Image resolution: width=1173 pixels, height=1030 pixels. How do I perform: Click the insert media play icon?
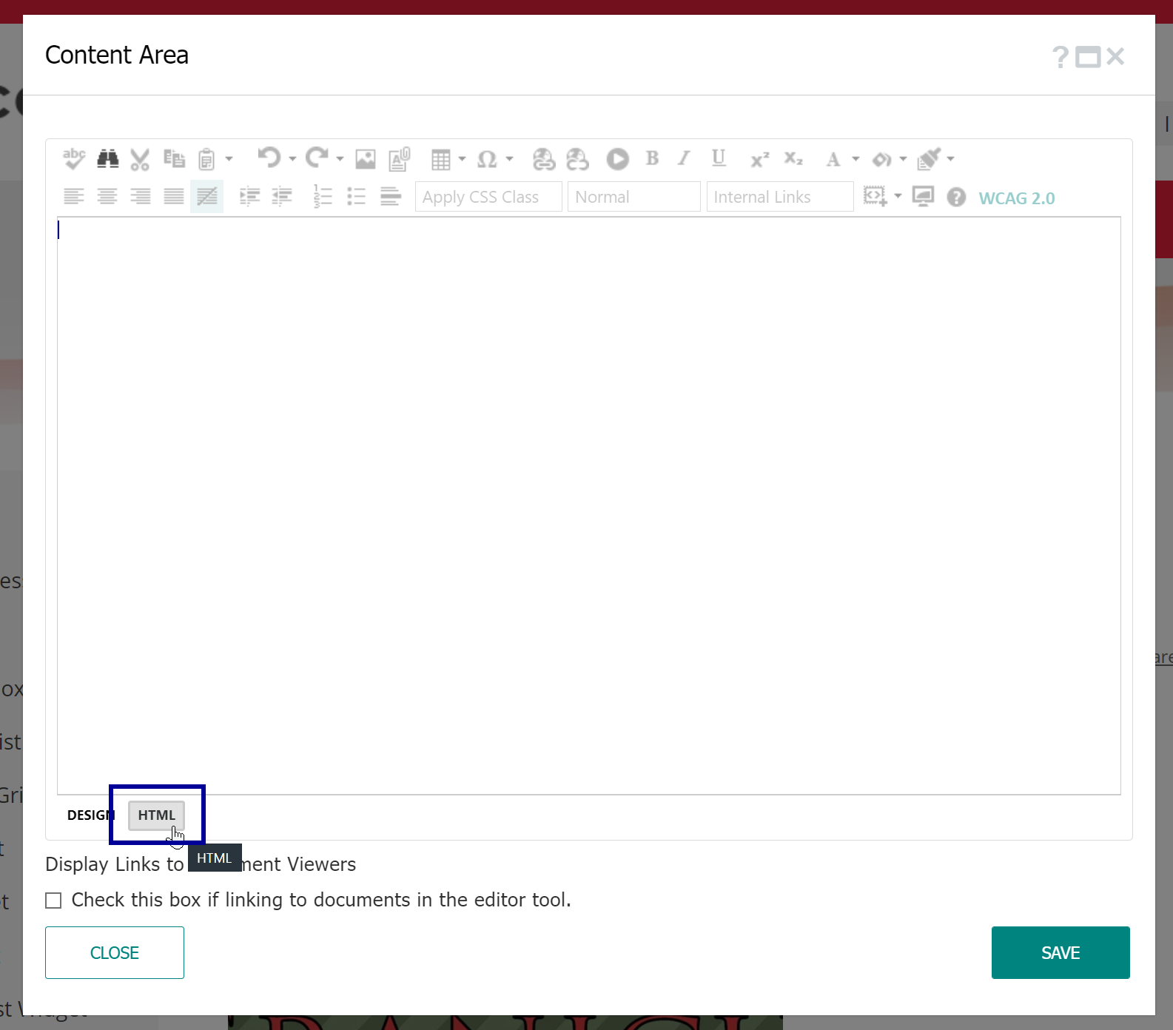tap(617, 159)
